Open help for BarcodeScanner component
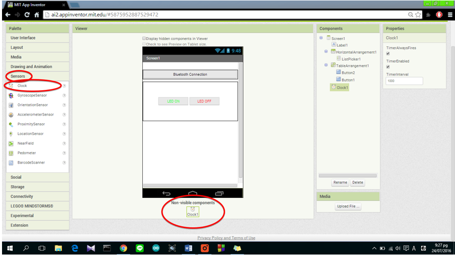 tap(64, 163)
